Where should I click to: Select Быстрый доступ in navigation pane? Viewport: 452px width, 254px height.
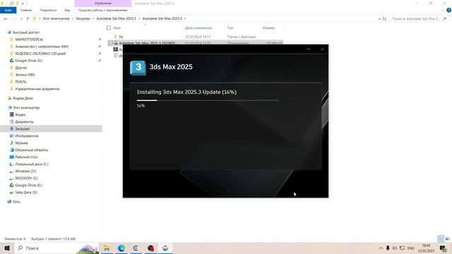[x=26, y=32]
